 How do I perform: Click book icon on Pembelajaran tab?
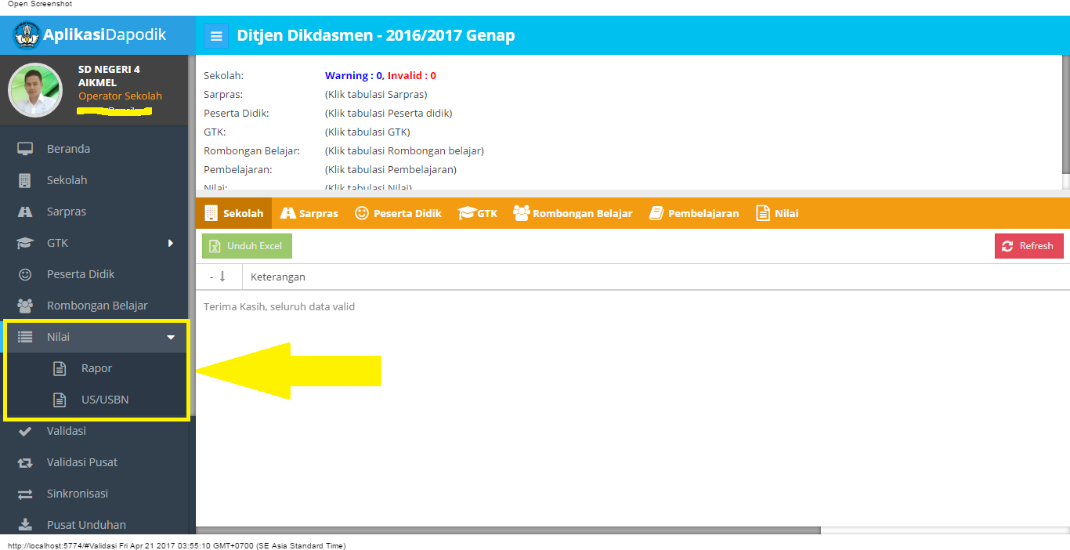point(656,213)
